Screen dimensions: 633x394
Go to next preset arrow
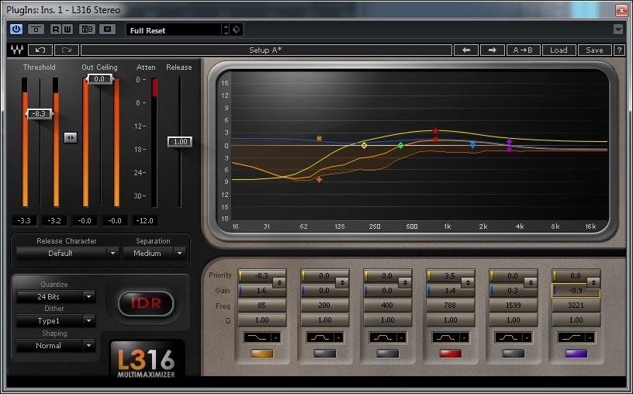[x=492, y=50]
